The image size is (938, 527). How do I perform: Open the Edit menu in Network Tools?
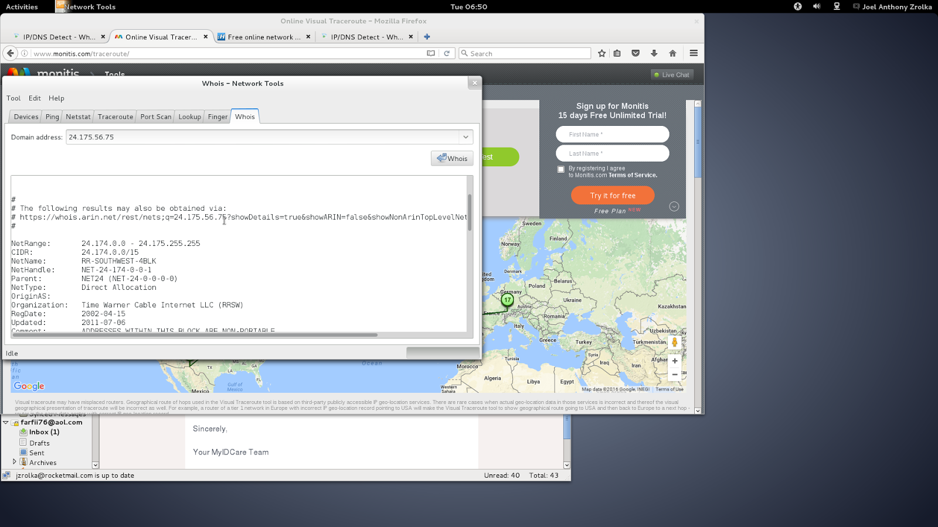pyautogui.click(x=35, y=98)
